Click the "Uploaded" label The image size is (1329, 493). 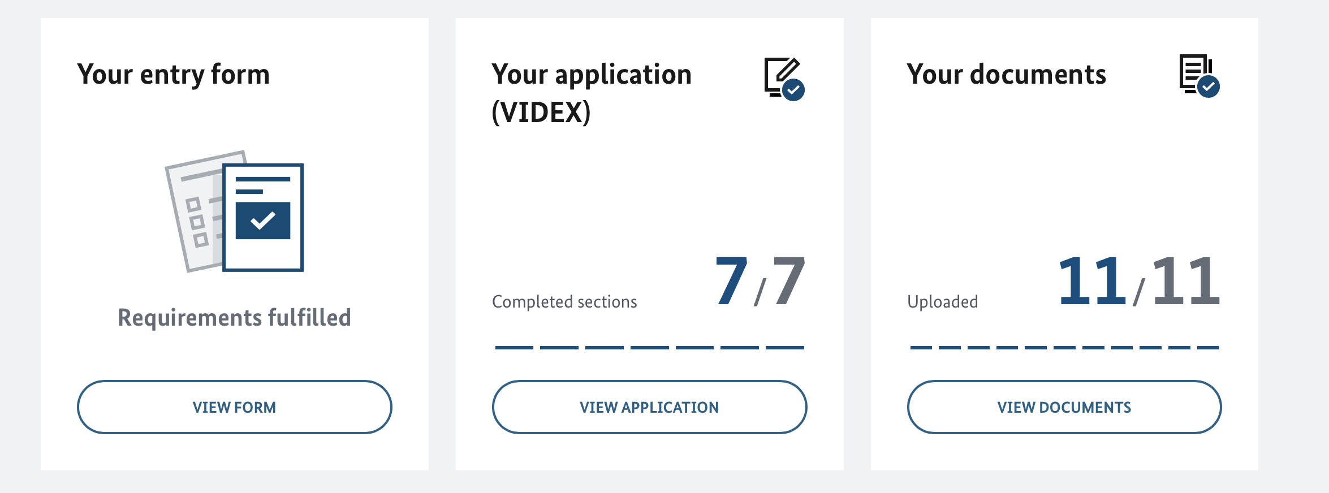(942, 302)
